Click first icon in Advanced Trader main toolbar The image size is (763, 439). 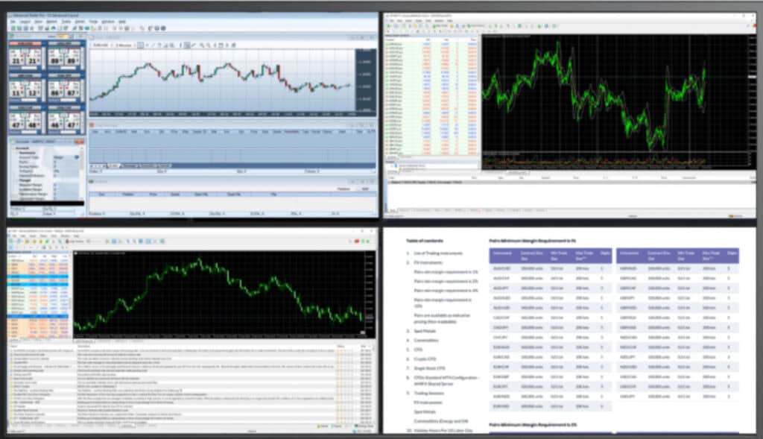13,29
